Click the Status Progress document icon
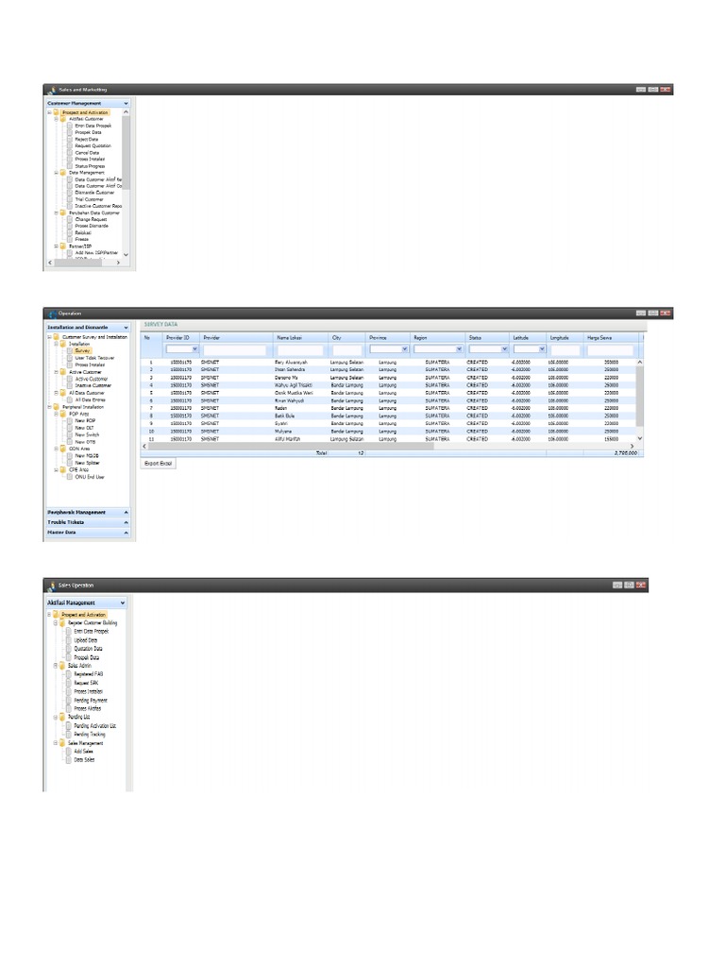The height and width of the screenshot is (967, 725). [69, 166]
